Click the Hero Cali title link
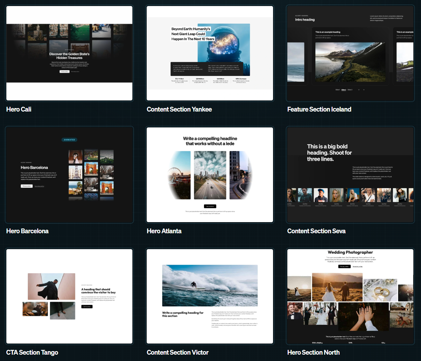The height and width of the screenshot is (361, 421). (19, 109)
